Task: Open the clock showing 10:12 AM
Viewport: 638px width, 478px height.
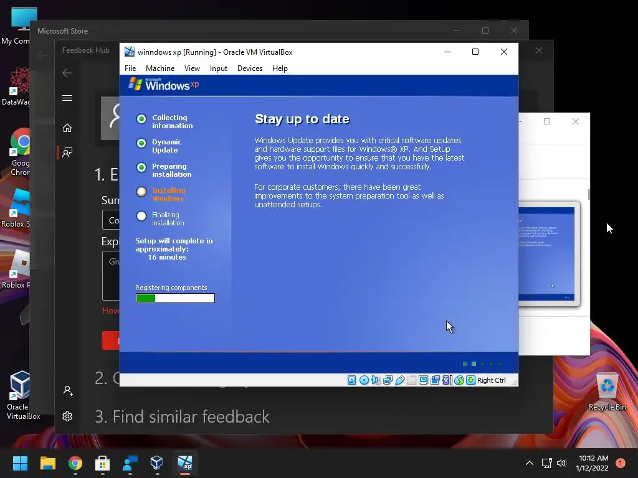Action: pyautogui.click(x=593, y=463)
